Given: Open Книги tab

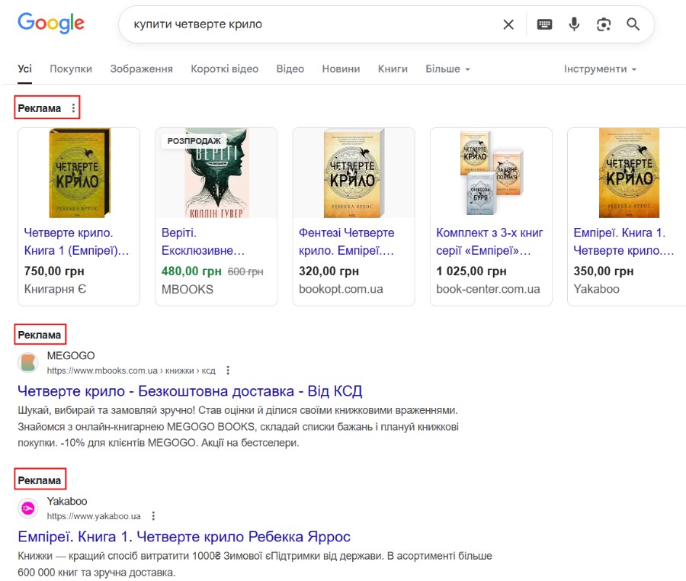Looking at the screenshot, I should click(x=393, y=69).
